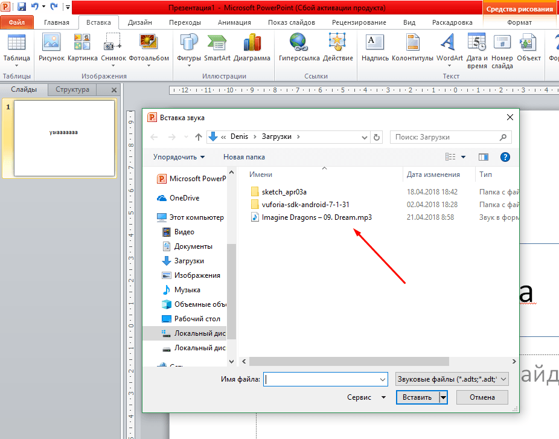This screenshot has height=439, width=559.
Task: Sort files by the Имени column
Action: click(x=261, y=175)
